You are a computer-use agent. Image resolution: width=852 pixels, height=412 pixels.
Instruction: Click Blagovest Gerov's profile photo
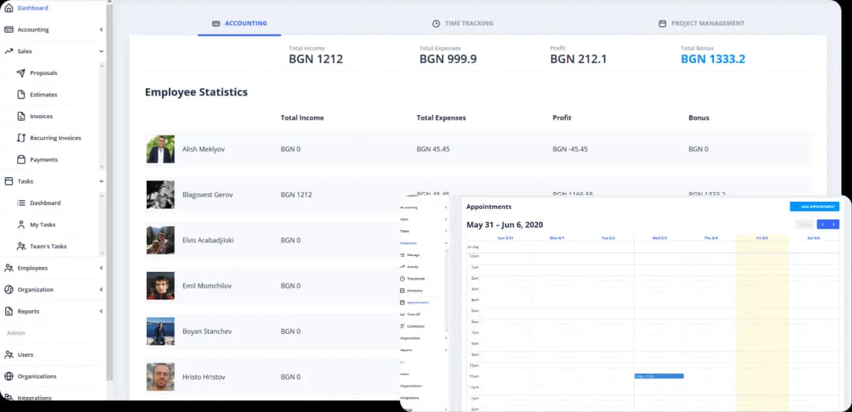(x=160, y=195)
